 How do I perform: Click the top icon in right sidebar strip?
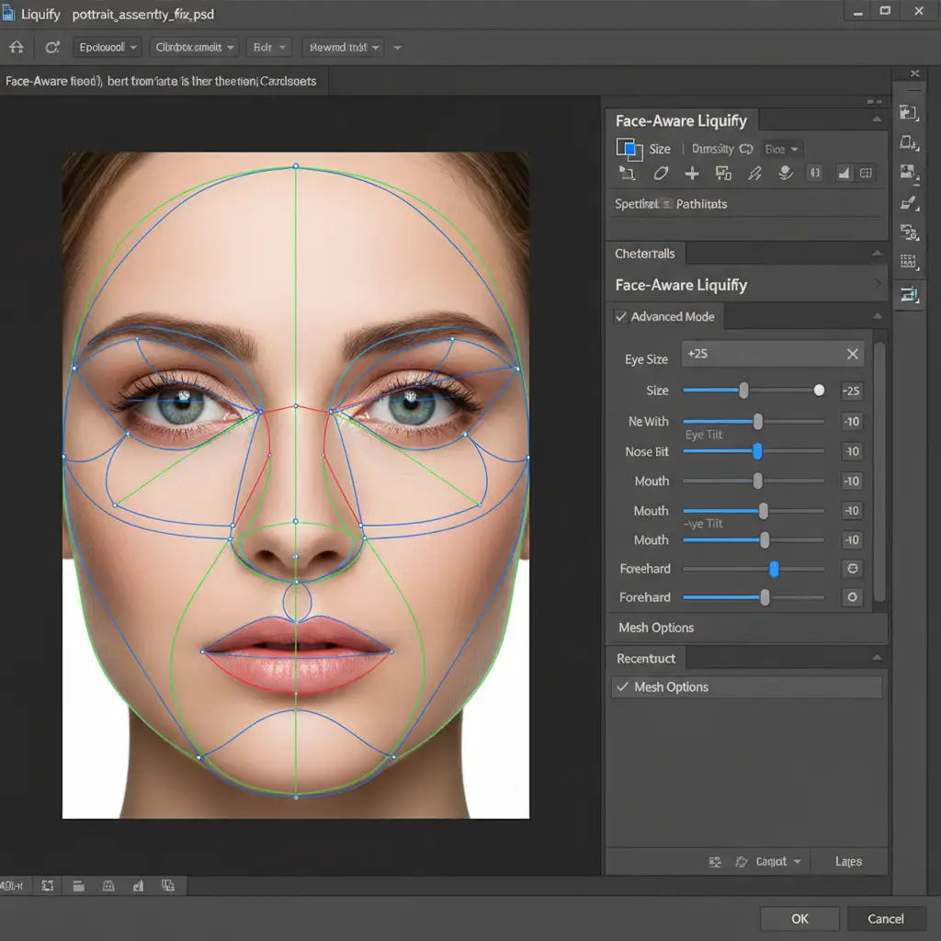[x=908, y=112]
